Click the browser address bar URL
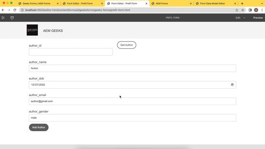The image size is (265, 149). 77,10
